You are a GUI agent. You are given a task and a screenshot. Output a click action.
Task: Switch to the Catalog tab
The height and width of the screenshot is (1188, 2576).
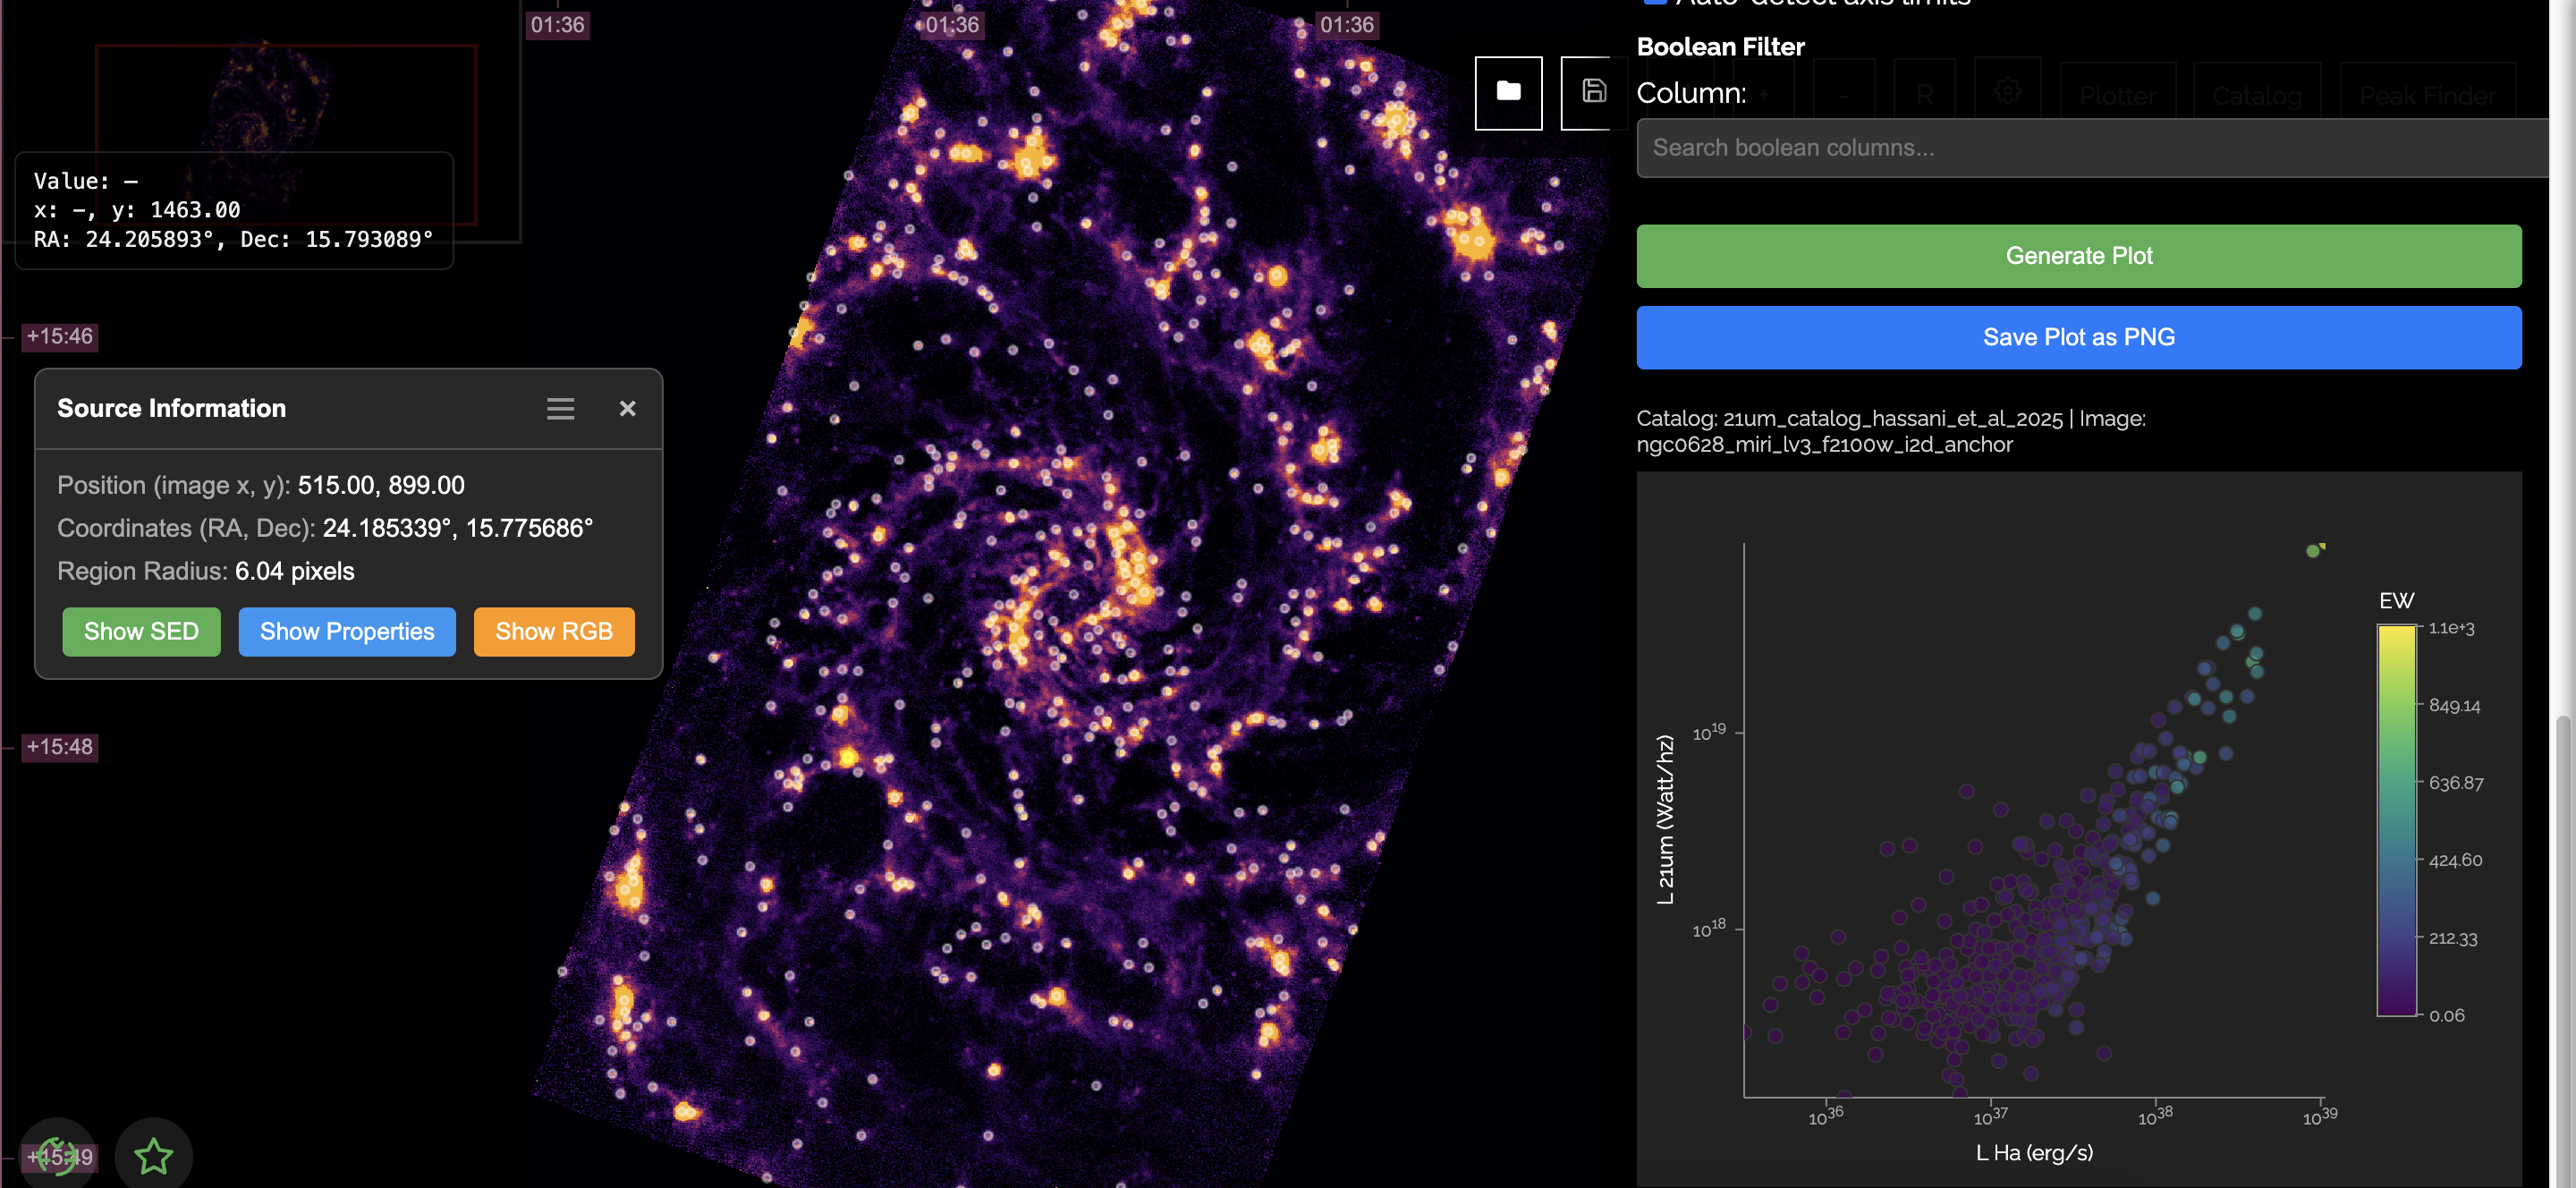tap(2256, 95)
